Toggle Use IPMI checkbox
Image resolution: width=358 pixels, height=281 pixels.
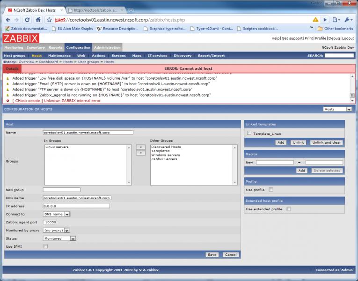pos(46,246)
